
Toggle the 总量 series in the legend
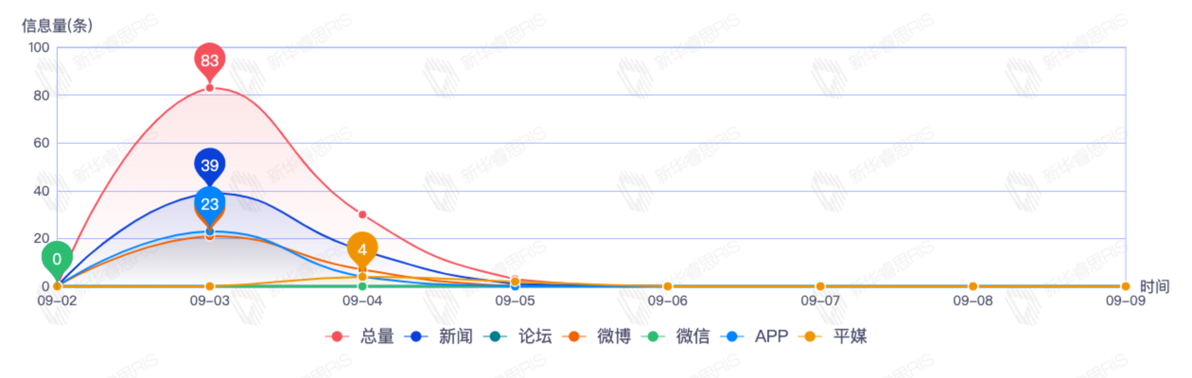tap(360, 336)
